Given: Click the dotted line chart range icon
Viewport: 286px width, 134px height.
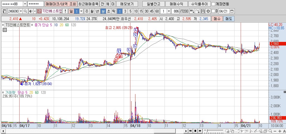Looking at the screenshot, I should click(237, 131).
